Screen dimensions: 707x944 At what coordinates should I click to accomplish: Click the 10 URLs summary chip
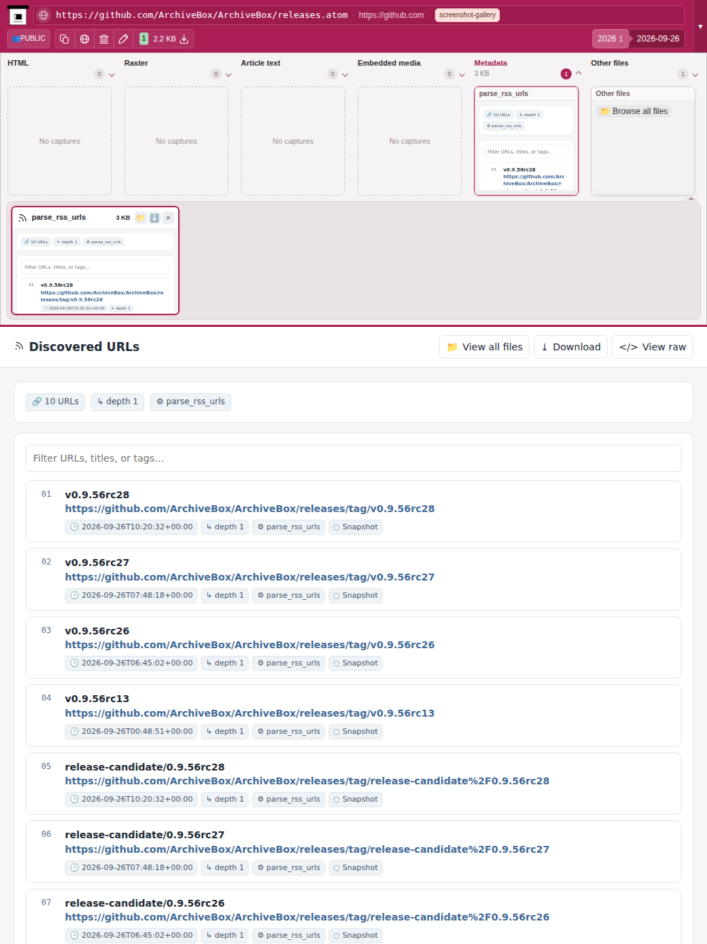55,402
